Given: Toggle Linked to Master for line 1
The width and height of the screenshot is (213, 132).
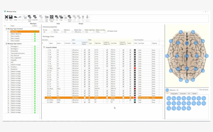Looking at the screenshot, I should coord(85,50).
